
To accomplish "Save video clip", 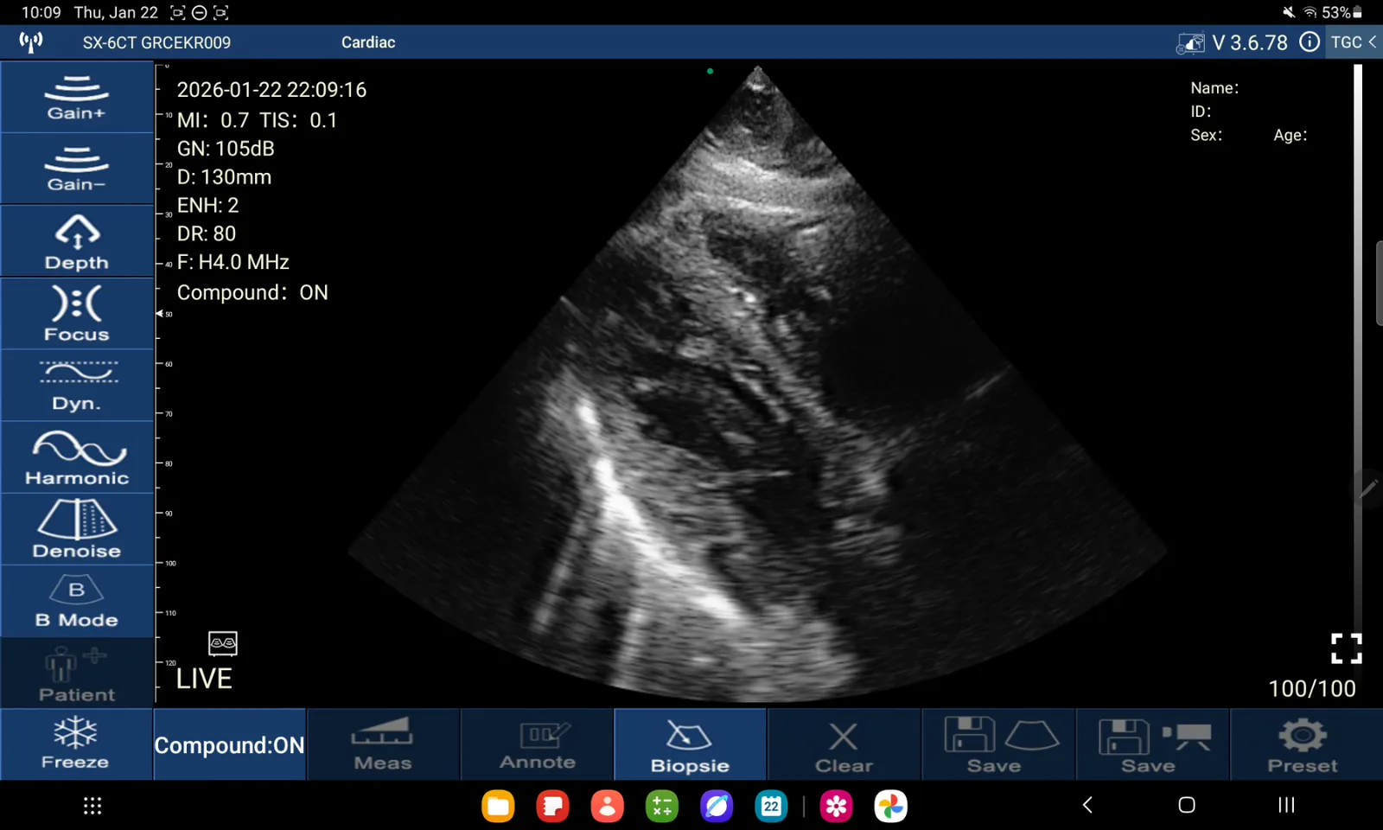I will tap(1152, 744).
